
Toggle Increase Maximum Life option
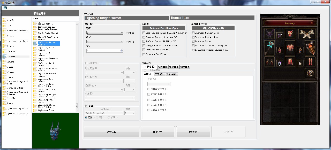(193, 33)
